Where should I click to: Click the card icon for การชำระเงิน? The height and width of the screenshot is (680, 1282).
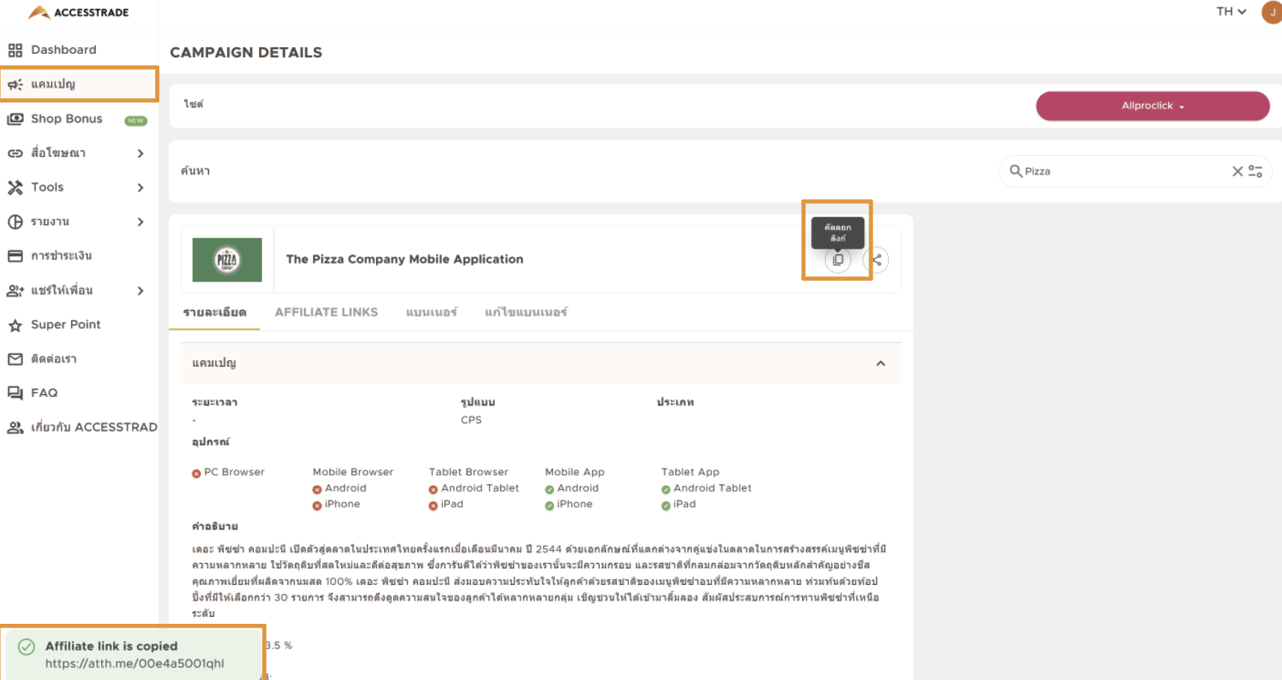tap(15, 256)
